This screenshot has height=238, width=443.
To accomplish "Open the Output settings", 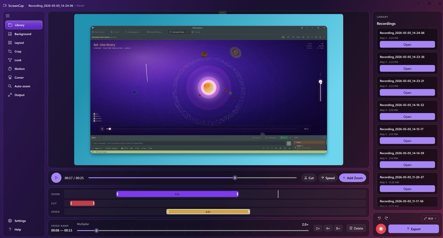I will click(x=24, y=95).
